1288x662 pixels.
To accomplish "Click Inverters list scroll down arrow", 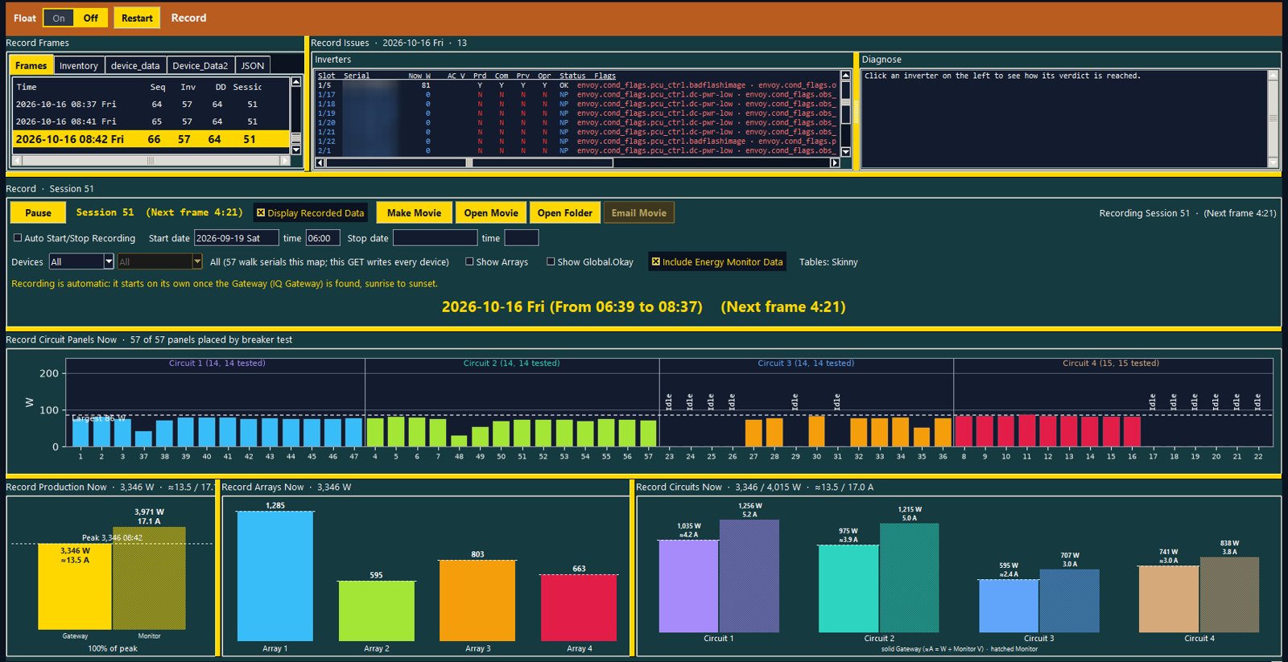I will pyautogui.click(x=845, y=151).
